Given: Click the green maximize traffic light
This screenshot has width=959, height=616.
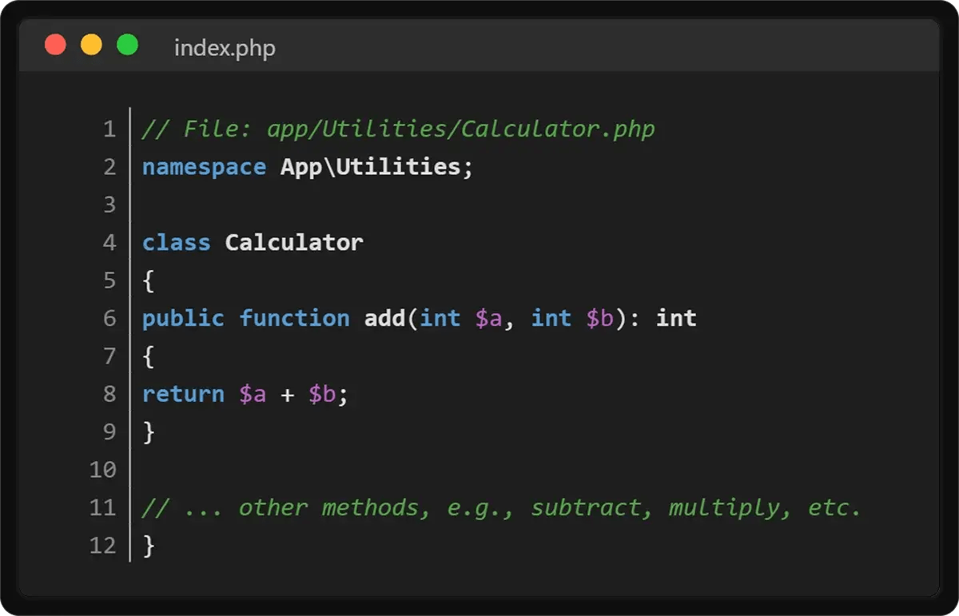Looking at the screenshot, I should 126,44.
